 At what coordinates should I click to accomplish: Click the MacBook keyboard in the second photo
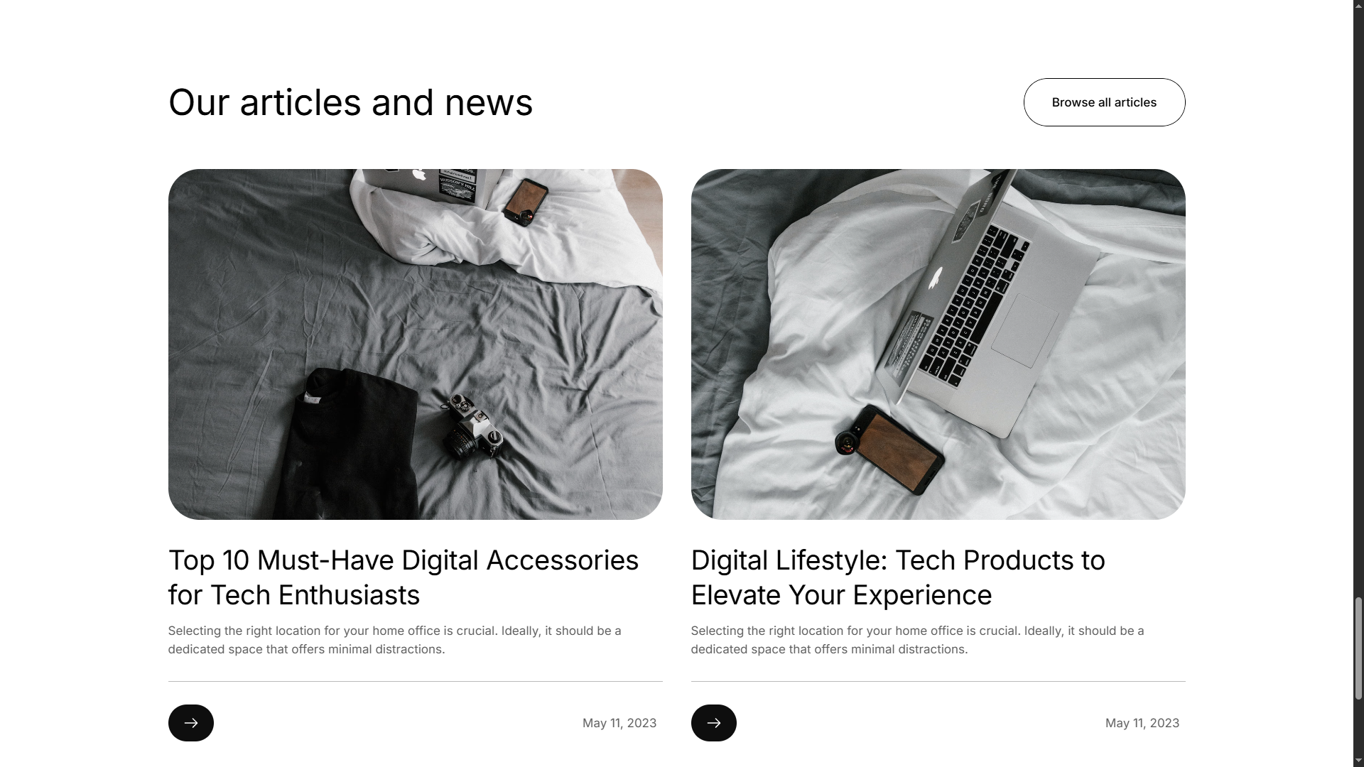pos(973,307)
